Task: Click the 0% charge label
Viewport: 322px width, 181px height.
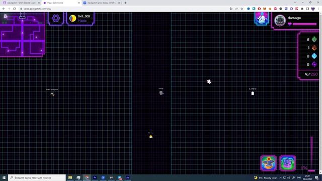Action: (304, 168)
